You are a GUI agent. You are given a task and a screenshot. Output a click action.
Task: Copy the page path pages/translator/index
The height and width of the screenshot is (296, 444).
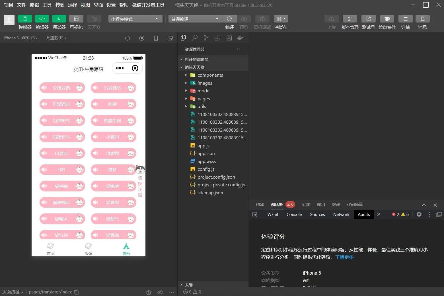(x=76, y=292)
